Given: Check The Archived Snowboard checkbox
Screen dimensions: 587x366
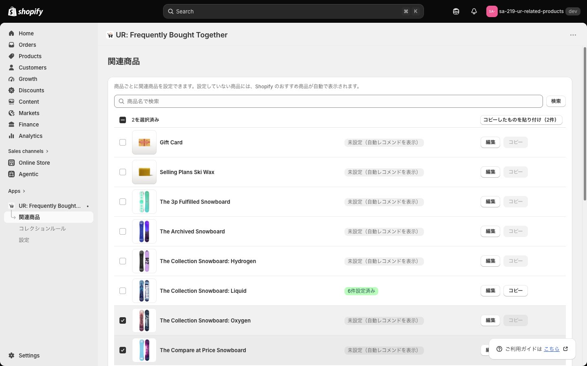Looking at the screenshot, I should [123, 231].
